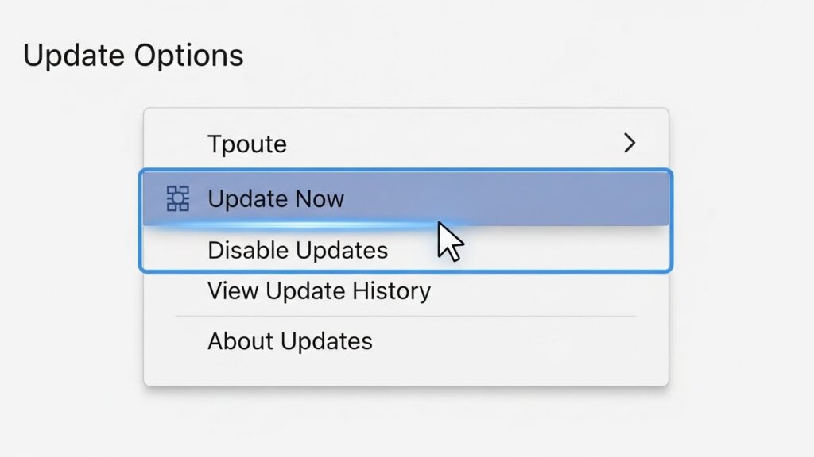Click empty space right of About Updates
814x457 pixels.
(x=519, y=341)
